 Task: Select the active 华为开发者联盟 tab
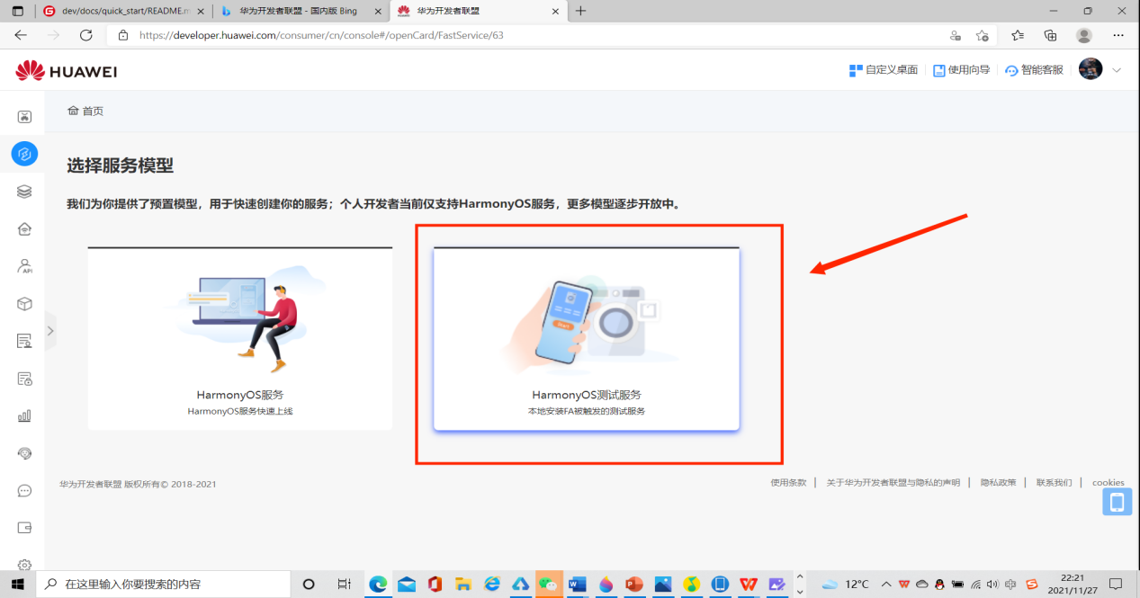[x=479, y=11]
